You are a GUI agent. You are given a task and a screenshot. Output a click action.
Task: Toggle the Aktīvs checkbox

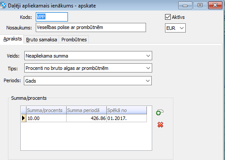168,17
